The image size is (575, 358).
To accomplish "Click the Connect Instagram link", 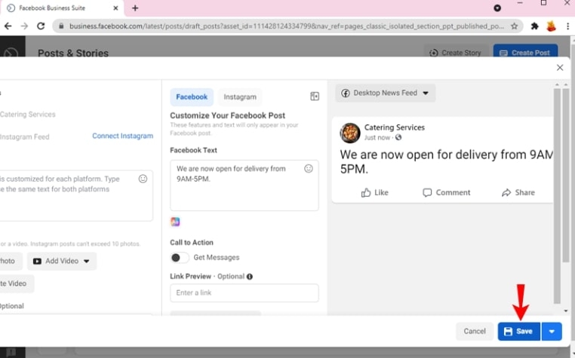I will click(122, 136).
